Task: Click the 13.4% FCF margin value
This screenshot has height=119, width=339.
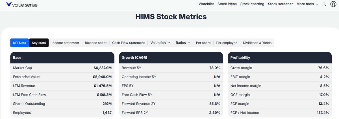Action: [324, 104]
